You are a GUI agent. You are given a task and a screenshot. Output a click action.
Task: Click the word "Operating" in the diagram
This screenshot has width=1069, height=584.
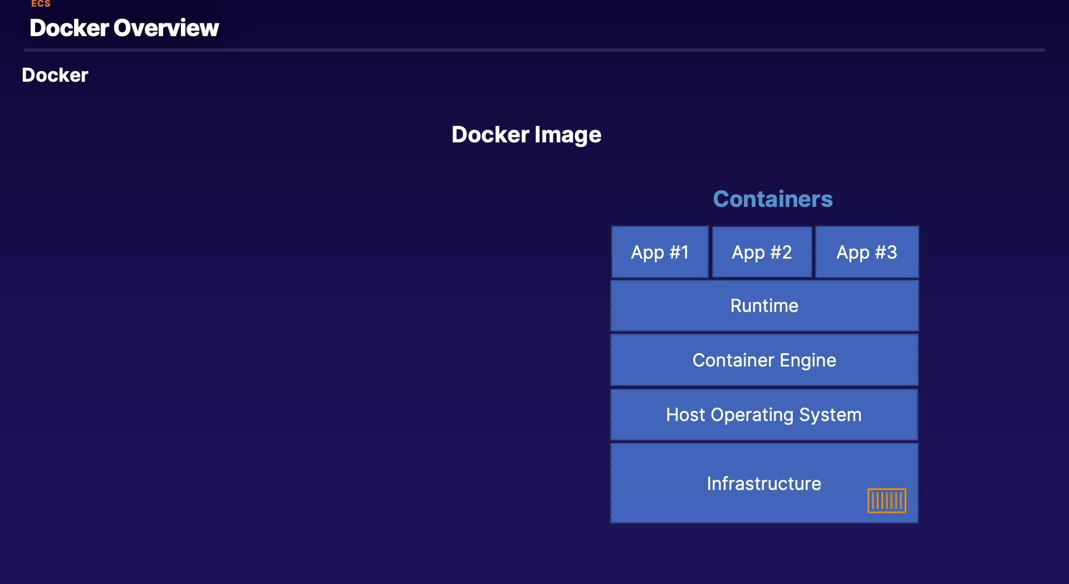pyautogui.click(x=752, y=415)
